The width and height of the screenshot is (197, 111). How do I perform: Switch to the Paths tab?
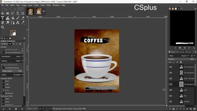pos(188,52)
